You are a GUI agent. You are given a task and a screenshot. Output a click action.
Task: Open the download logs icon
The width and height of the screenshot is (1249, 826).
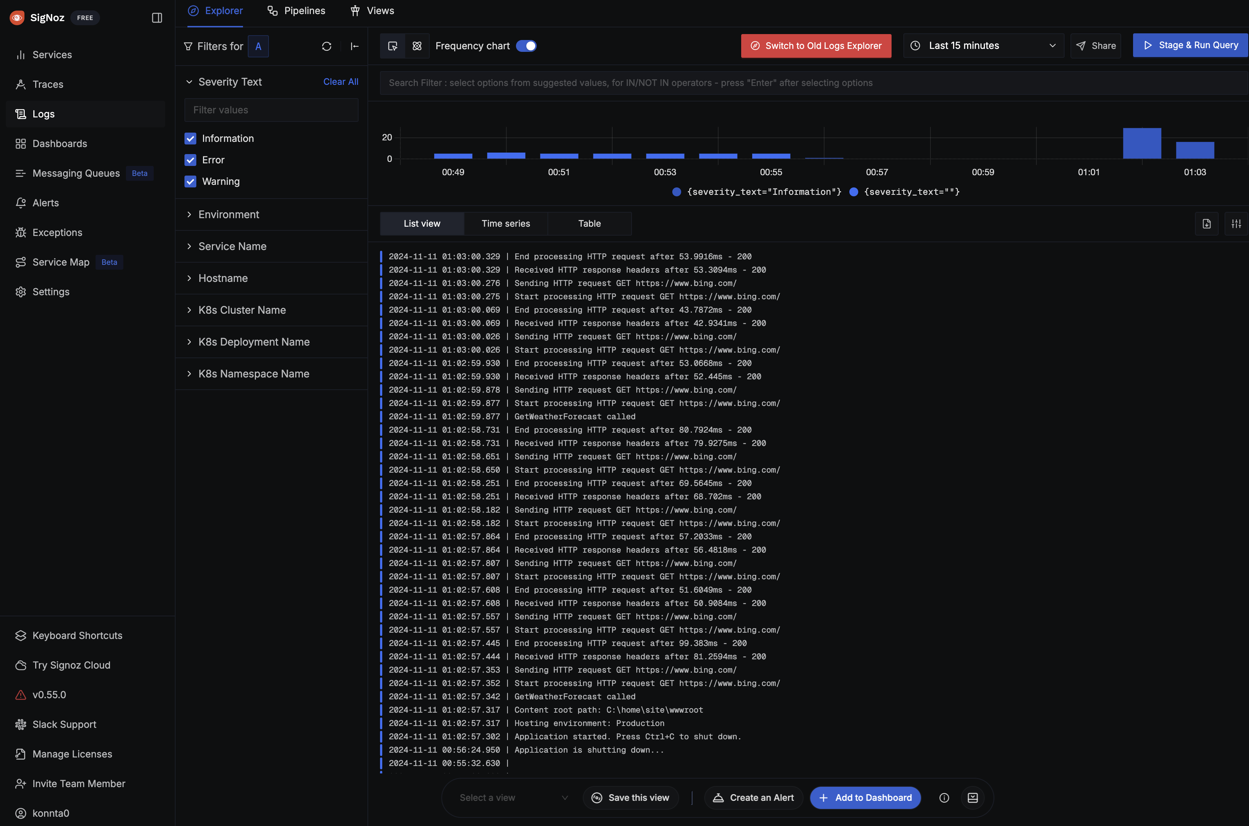tap(1206, 224)
